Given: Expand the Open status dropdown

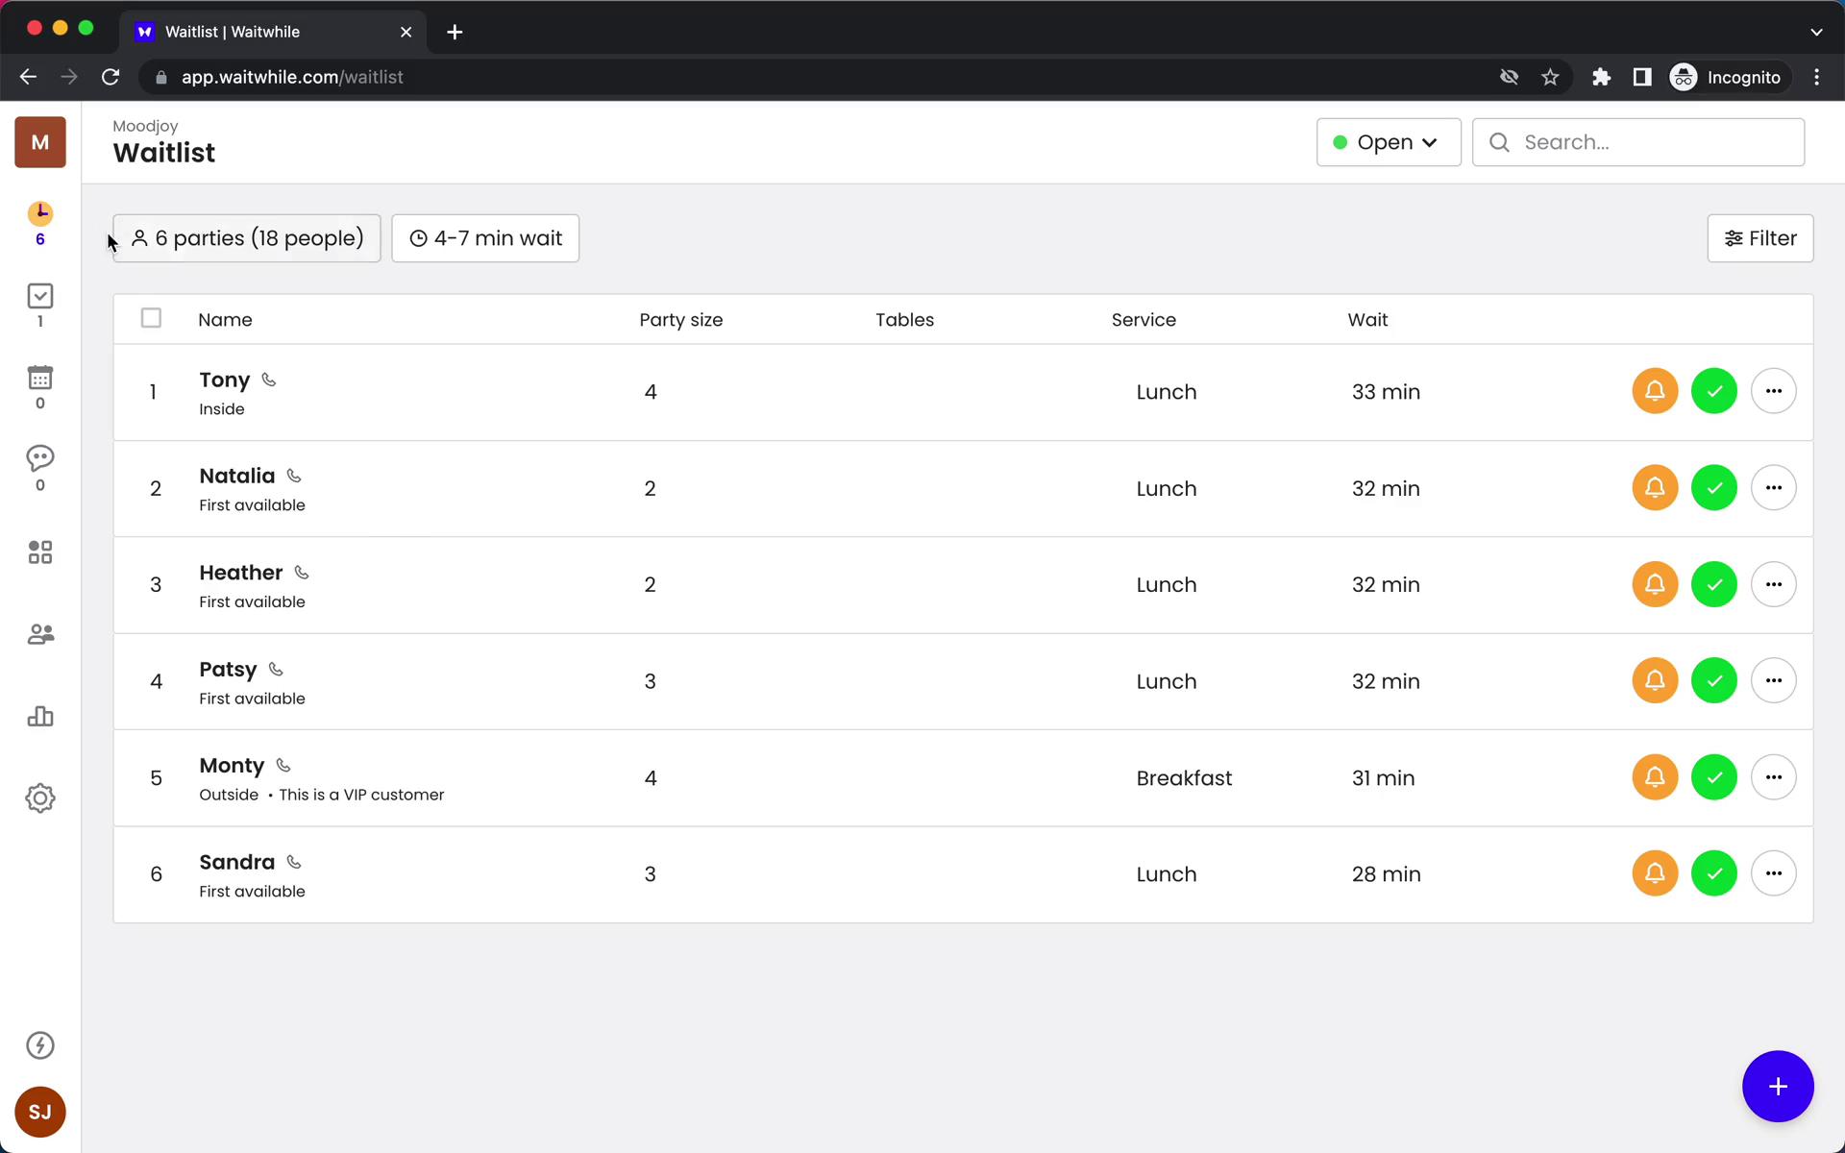Looking at the screenshot, I should [x=1387, y=141].
